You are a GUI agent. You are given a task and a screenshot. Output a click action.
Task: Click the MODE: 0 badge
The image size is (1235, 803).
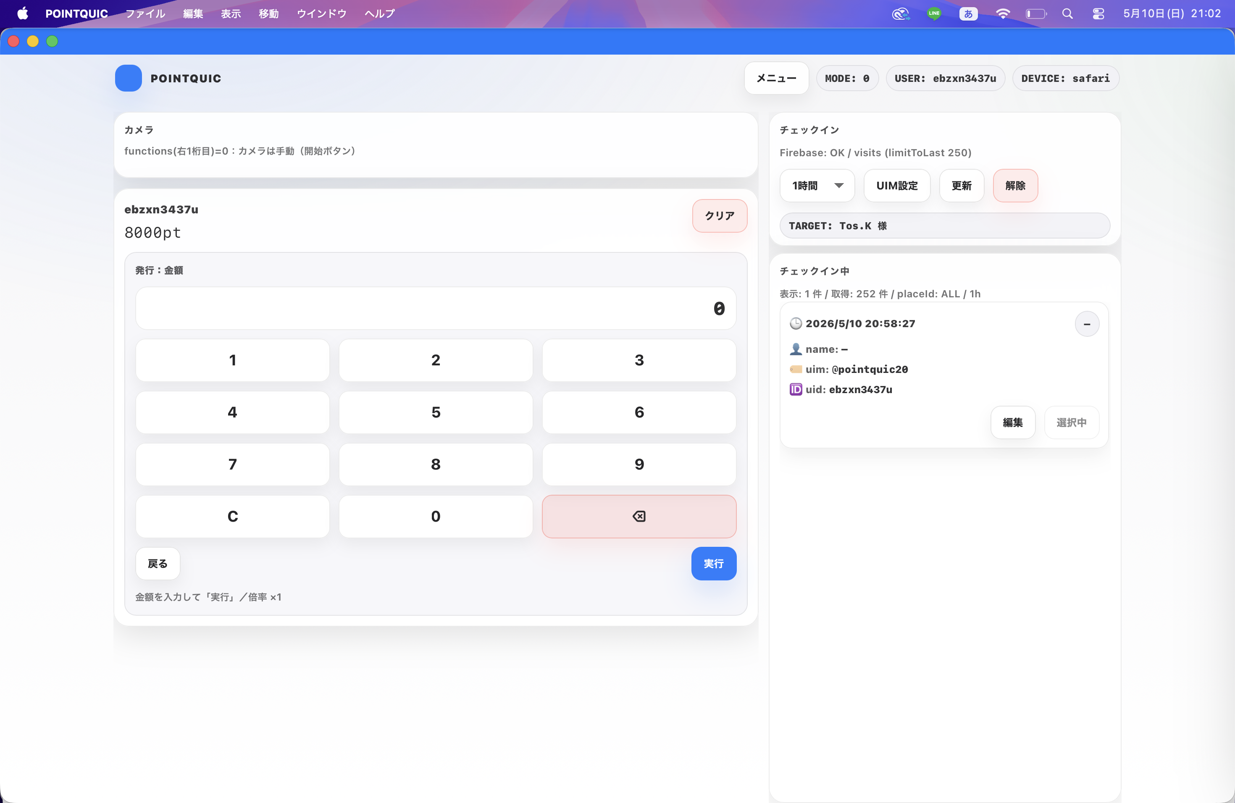point(847,79)
